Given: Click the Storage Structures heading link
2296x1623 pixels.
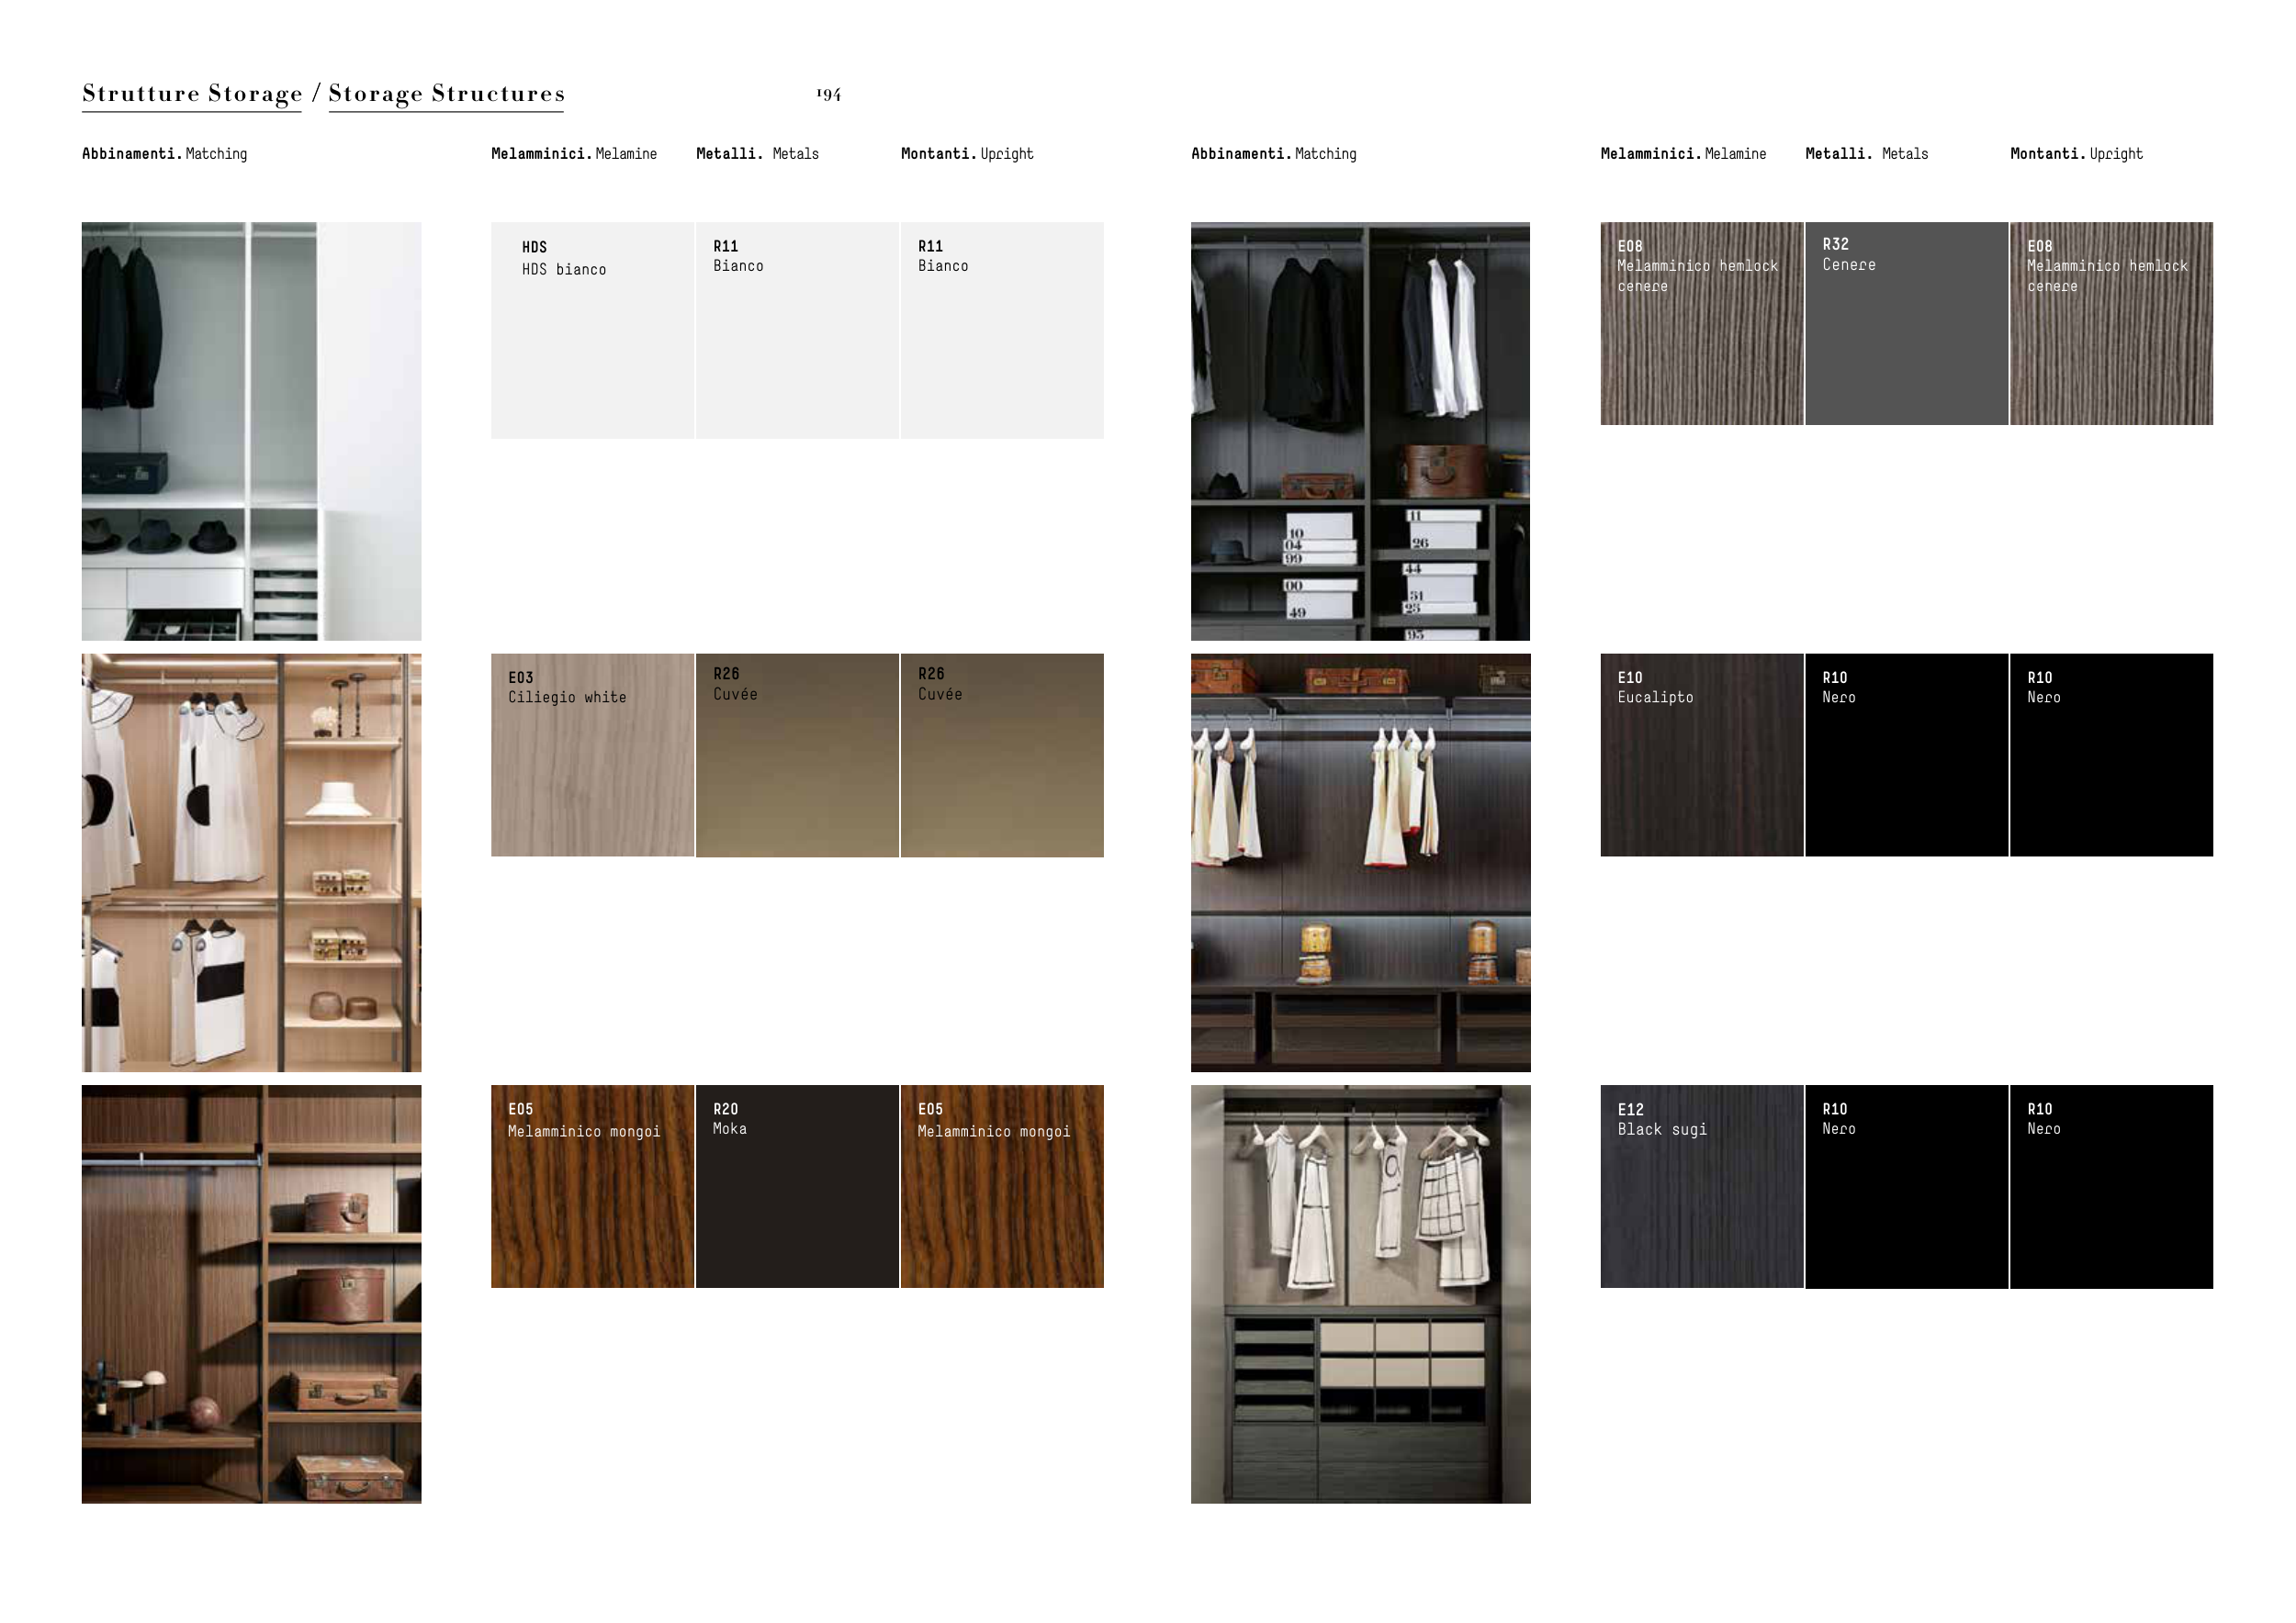Looking at the screenshot, I should 446,94.
